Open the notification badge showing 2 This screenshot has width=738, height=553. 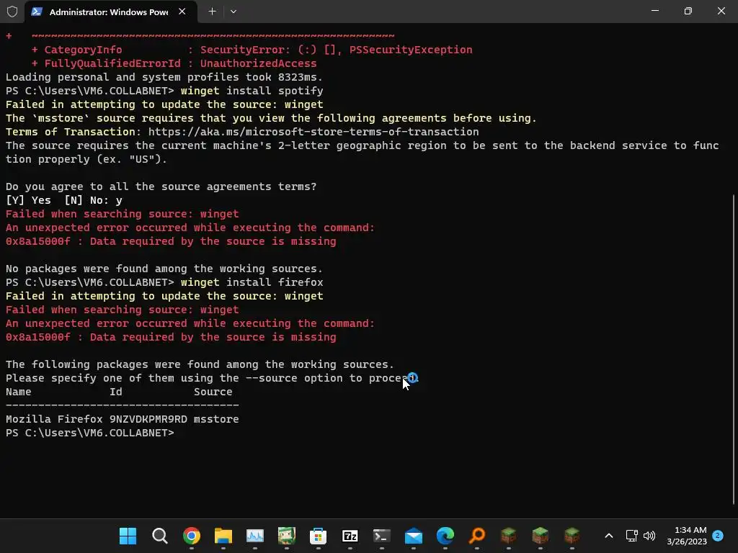718,536
